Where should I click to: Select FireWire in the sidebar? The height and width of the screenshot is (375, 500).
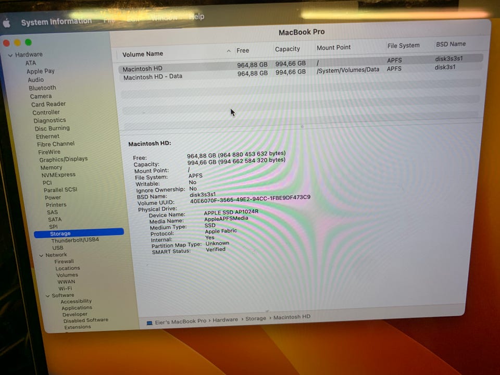click(x=49, y=152)
